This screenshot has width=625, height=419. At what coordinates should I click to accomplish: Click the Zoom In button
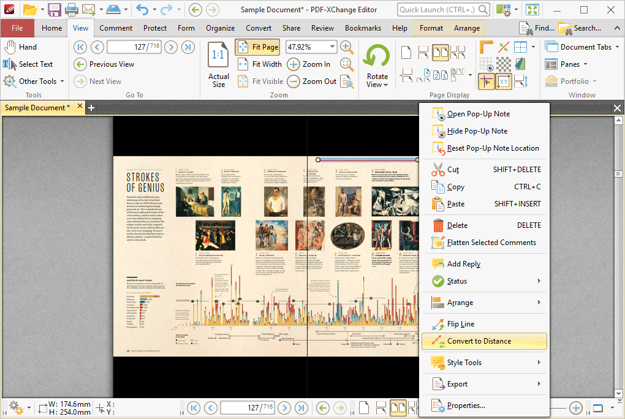coord(309,64)
